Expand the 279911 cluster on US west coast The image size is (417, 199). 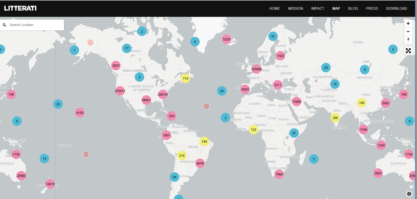(x=120, y=91)
